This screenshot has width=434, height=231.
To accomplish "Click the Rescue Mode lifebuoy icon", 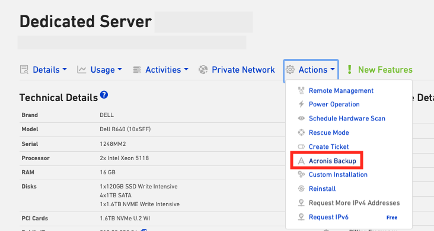I will tap(301, 132).
